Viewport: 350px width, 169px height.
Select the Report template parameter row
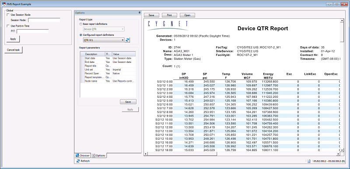tap(108, 77)
